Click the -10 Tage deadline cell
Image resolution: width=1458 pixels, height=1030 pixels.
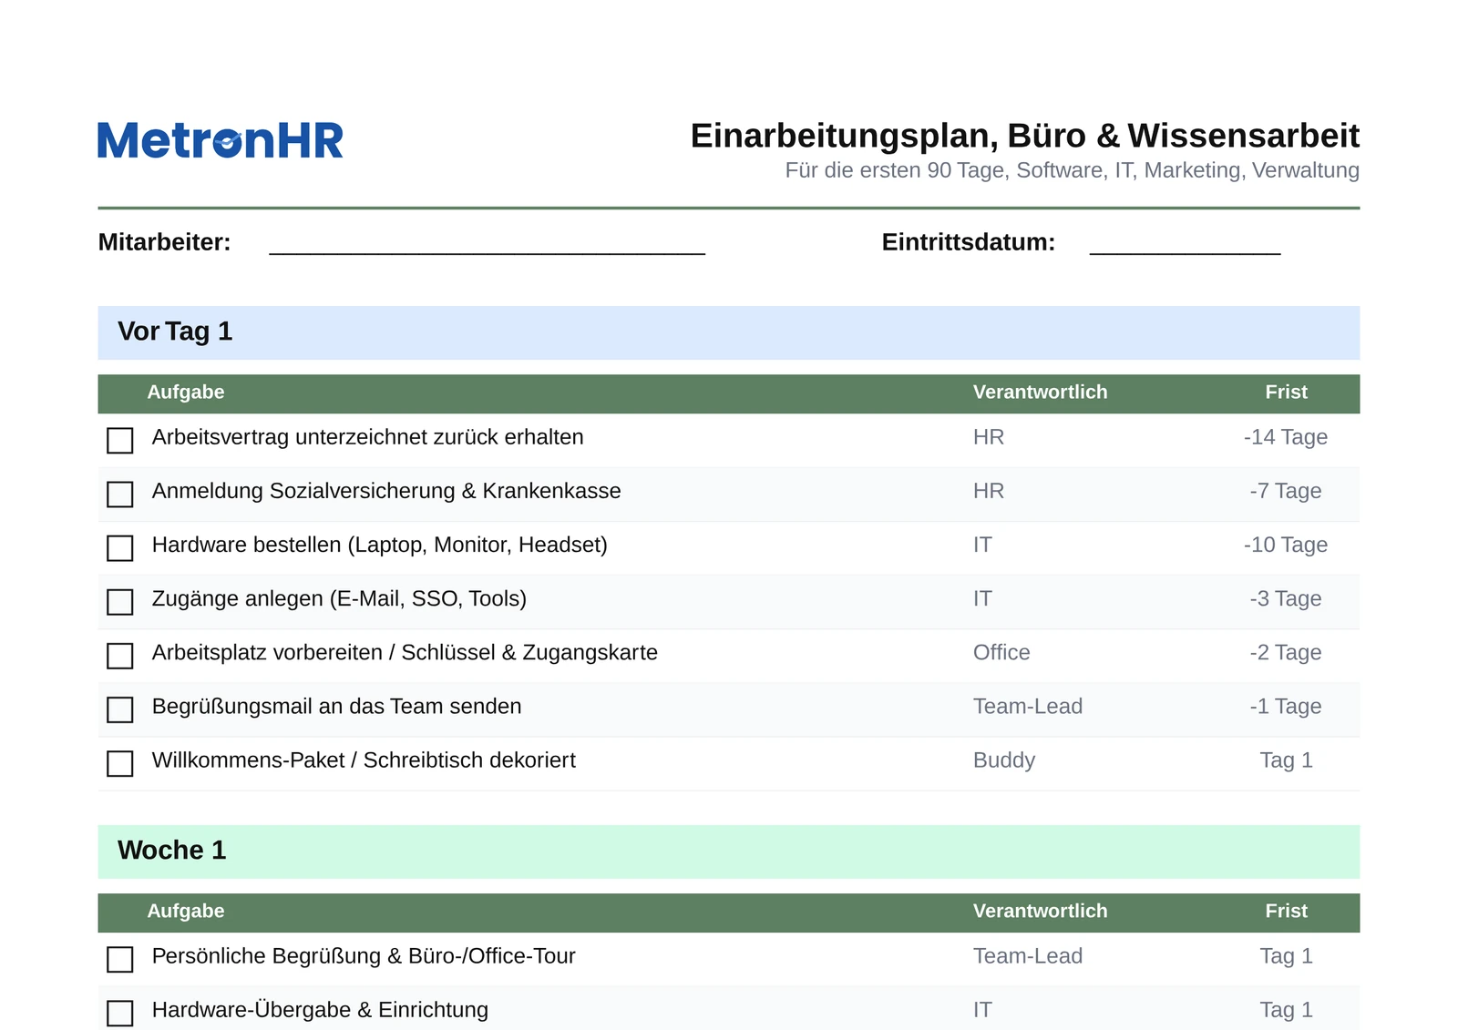(x=1286, y=545)
